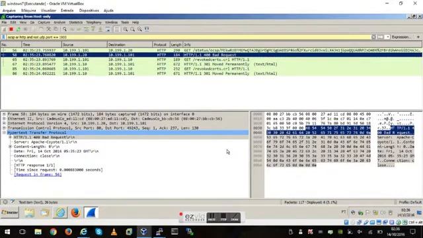Open Wireshark File menu

(x=4, y=22)
